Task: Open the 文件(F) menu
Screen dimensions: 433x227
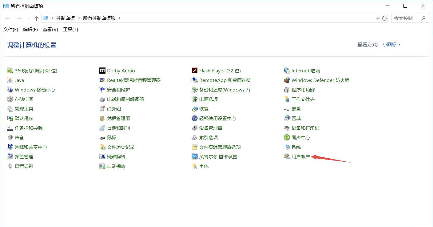Action: (11, 29)
